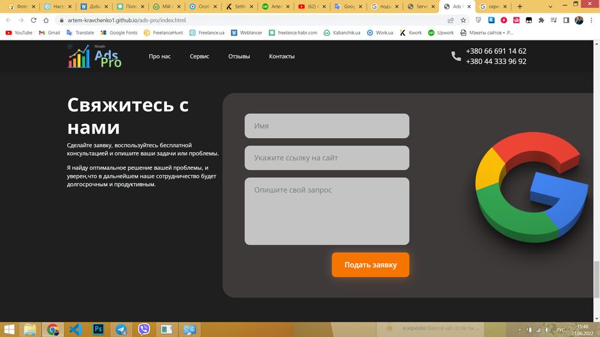Click the browser back arrow

coord(8,21)
